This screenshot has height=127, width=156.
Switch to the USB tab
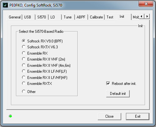(29, 17)
